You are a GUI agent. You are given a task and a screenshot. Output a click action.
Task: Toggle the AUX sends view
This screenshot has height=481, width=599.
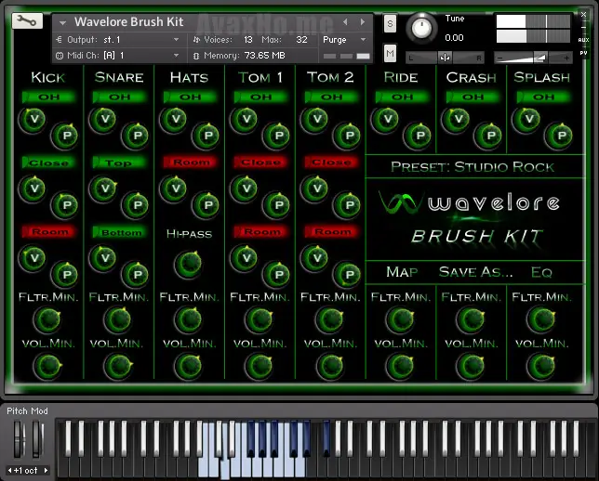[583, 40]
